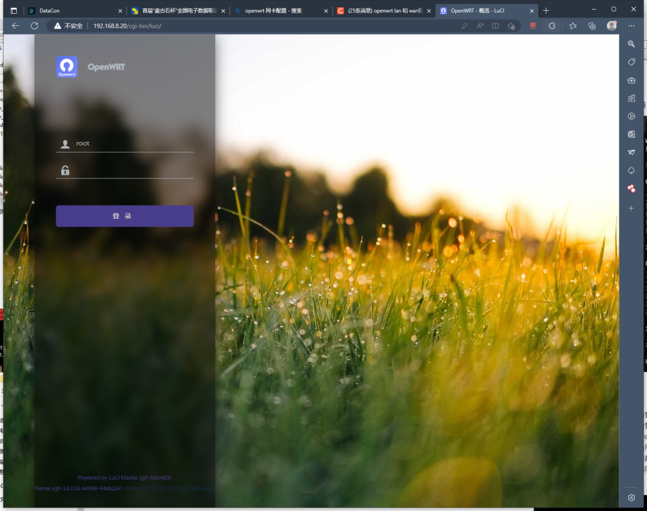Open the Powered by LuCI Master link
647x511 pixels.
coord(125,477)
